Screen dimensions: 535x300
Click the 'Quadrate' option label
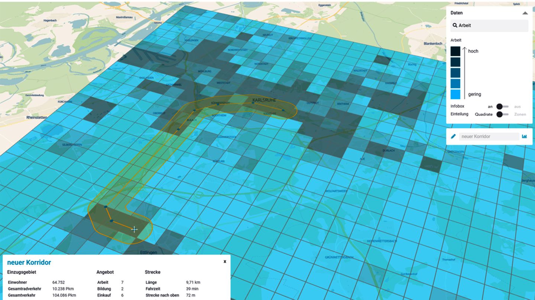coord(484,114)
